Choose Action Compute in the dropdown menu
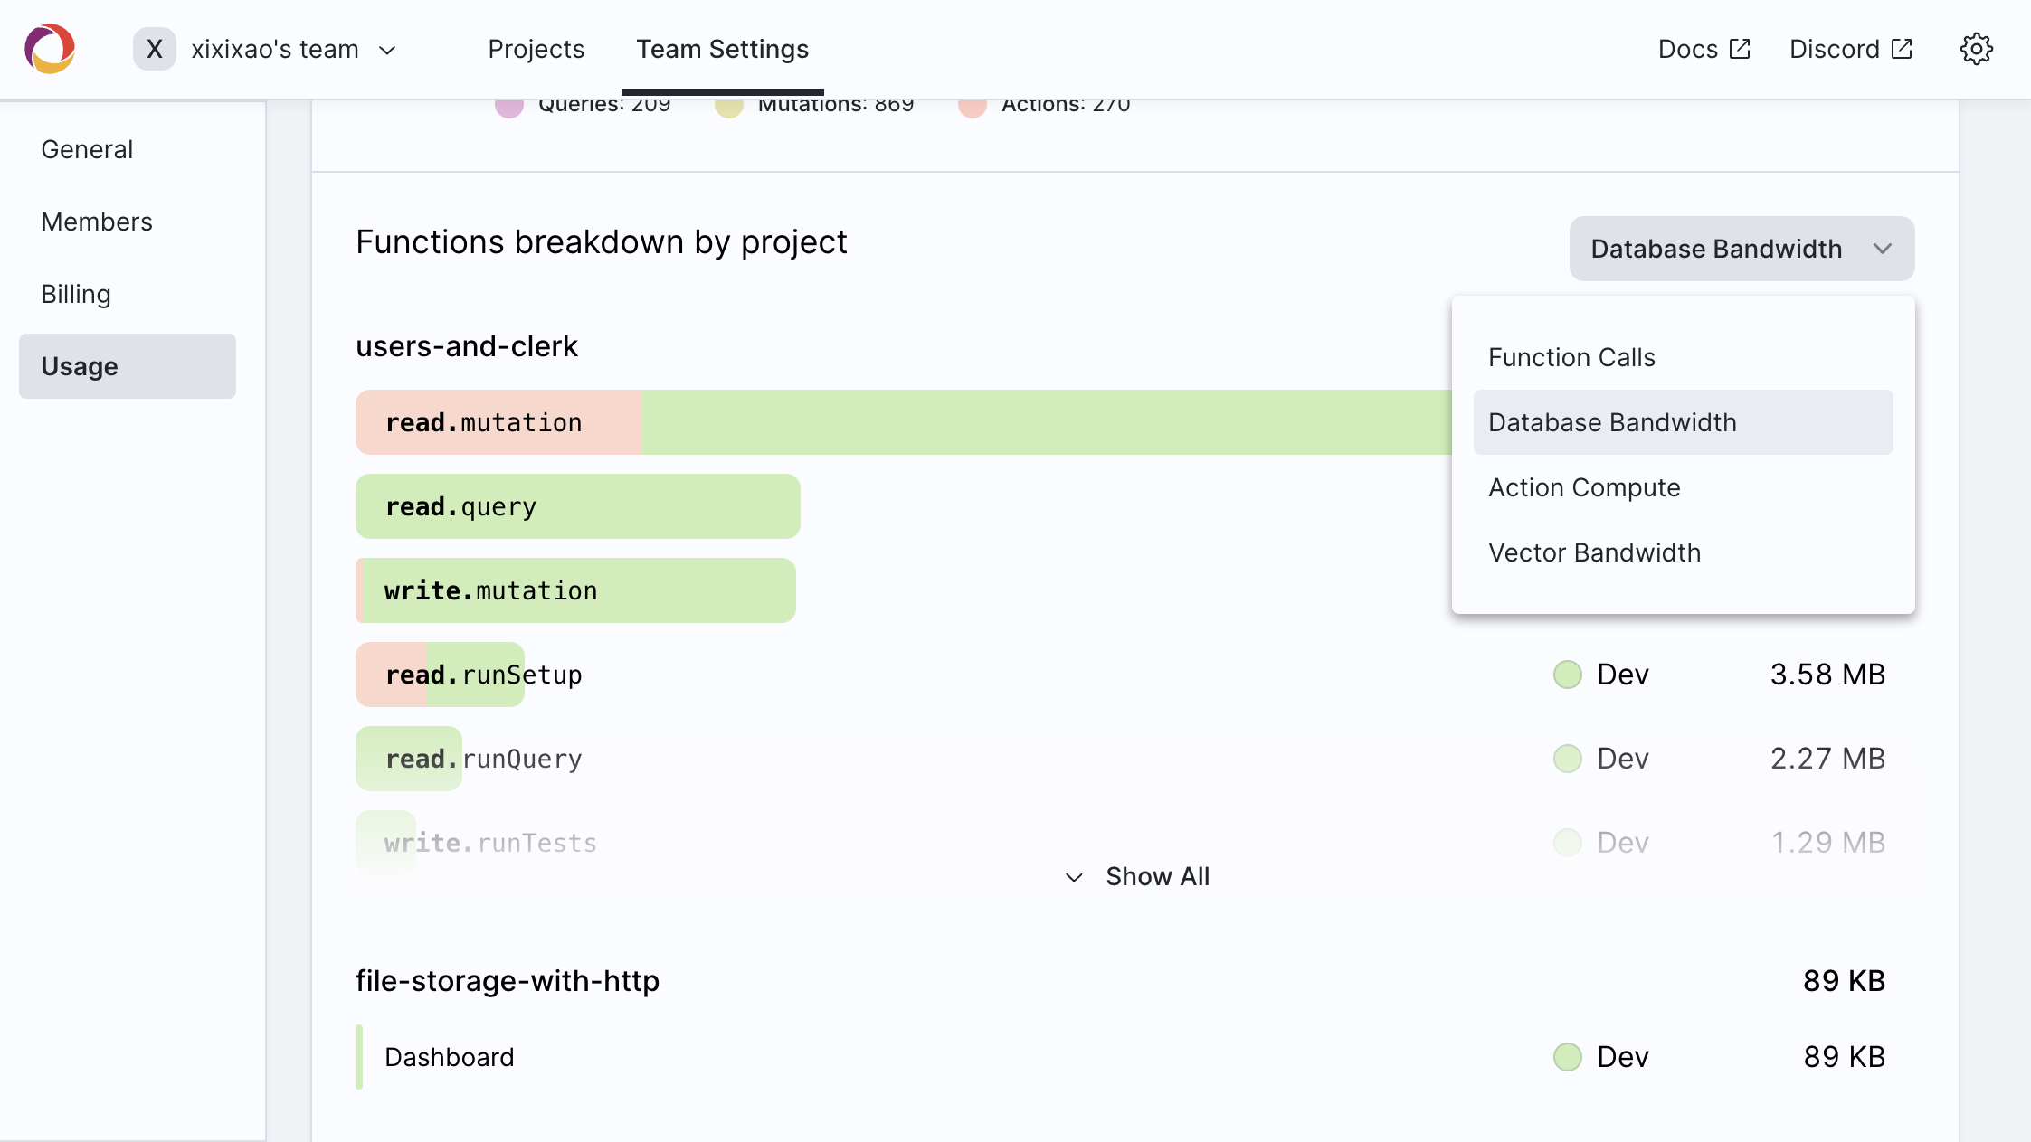Screen dimensions: 2031x1142 [x=1584, y=487]
